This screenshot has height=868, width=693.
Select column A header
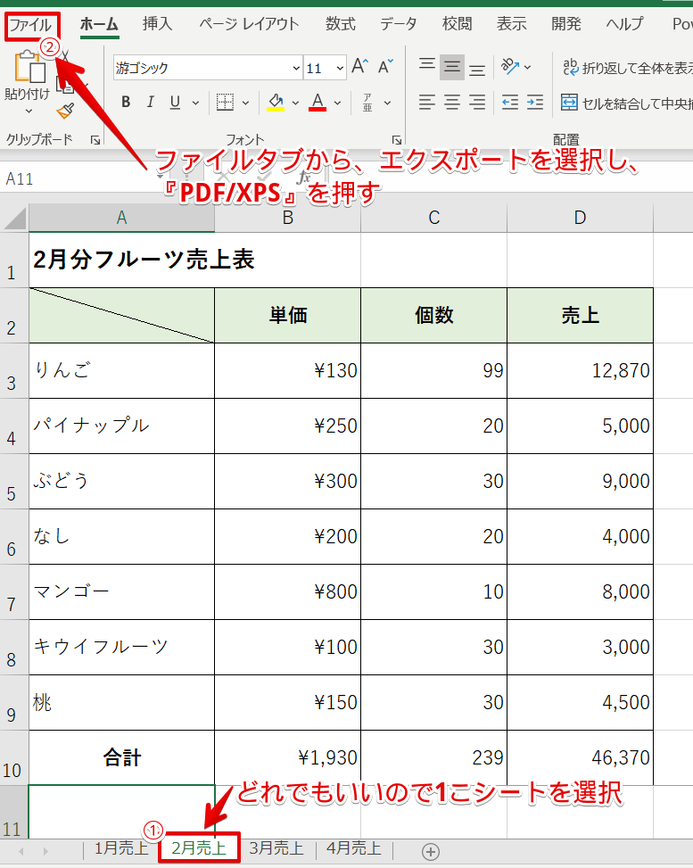click(122, 218)
